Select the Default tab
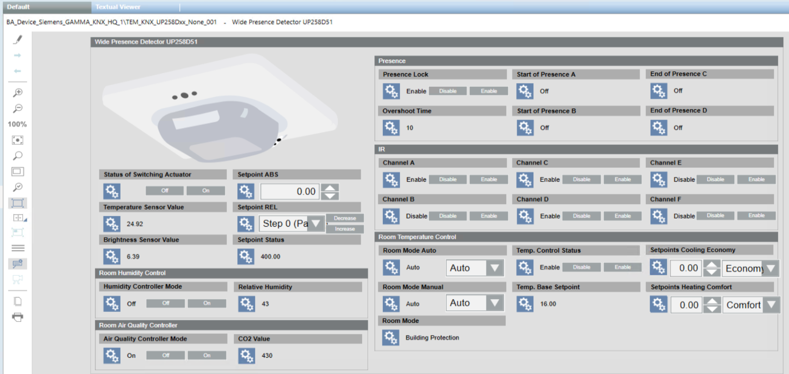 [18, 7]
